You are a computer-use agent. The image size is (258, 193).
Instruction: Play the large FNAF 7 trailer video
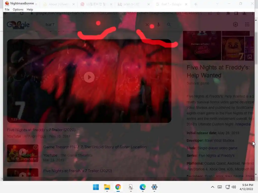click(89, 77)
